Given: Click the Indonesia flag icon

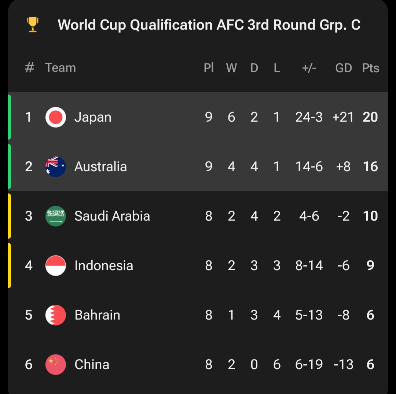Looking at the screenshot, I should [56, 265].
